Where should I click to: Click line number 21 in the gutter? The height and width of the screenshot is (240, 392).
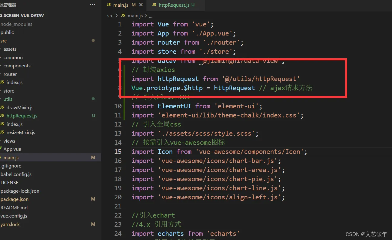118,206
